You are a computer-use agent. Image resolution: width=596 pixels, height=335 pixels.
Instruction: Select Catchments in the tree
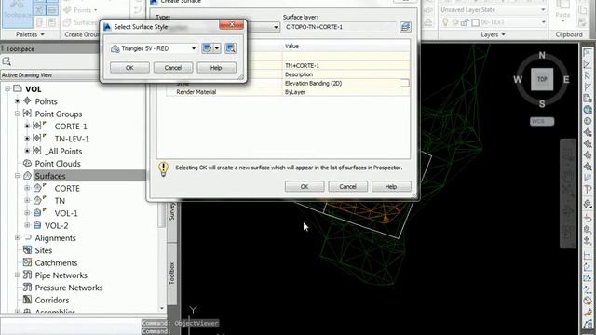click(56, 262)
